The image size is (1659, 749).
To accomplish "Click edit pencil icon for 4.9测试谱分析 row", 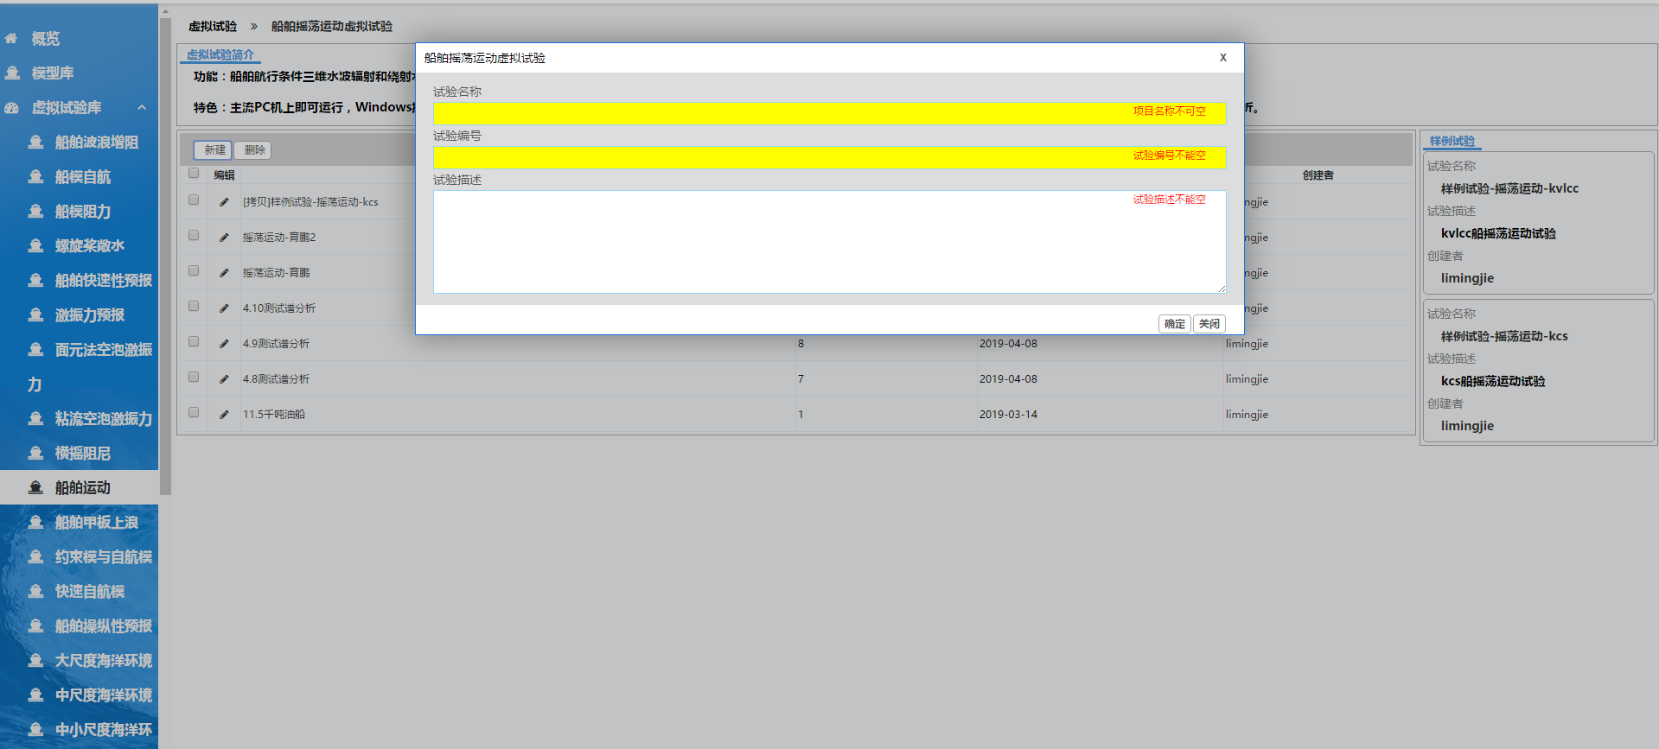I will pos(224,344).
